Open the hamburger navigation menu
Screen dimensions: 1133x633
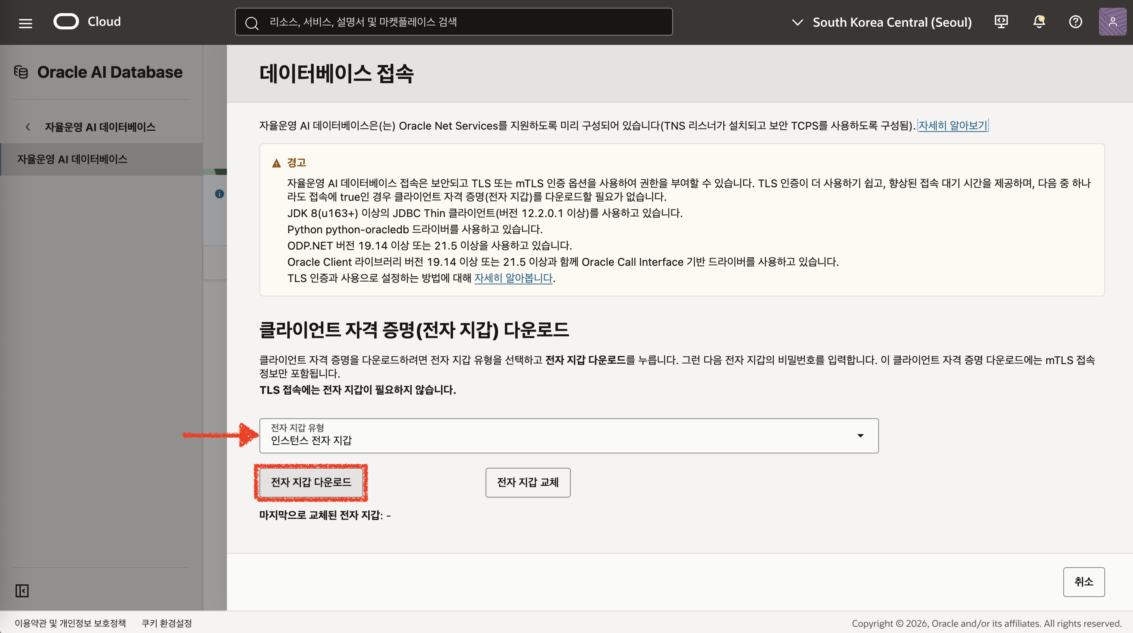pyautogui.click(x=26, y=22)
